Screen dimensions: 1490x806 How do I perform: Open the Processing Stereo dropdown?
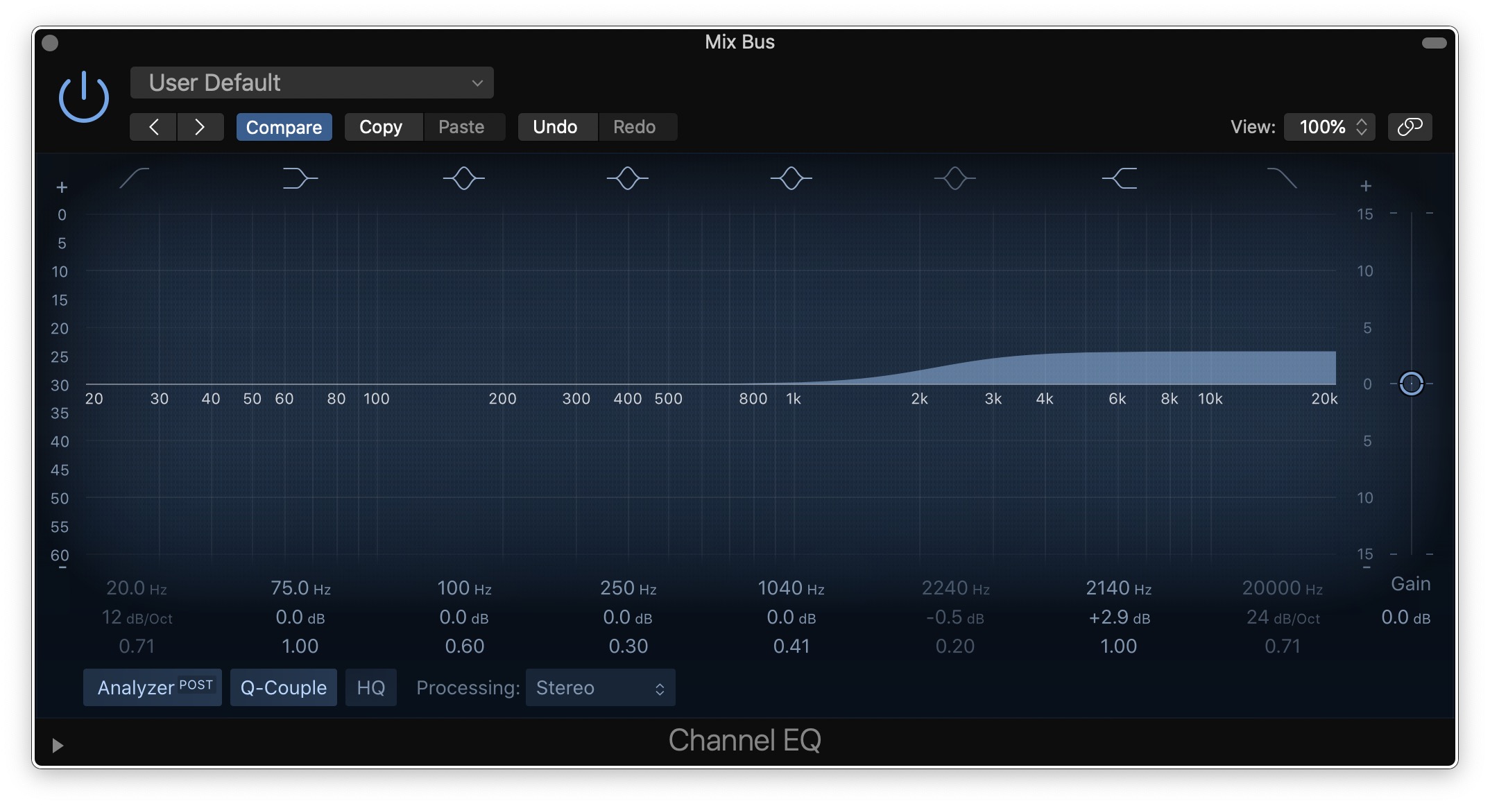point(600,687)
